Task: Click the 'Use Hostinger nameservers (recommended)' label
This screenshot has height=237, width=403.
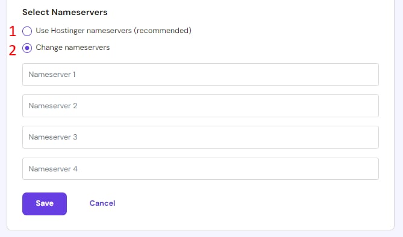Action: (x=114, y=31)
